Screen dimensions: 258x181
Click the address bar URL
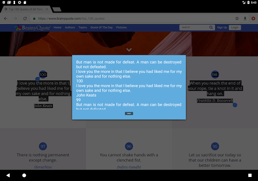71,19
